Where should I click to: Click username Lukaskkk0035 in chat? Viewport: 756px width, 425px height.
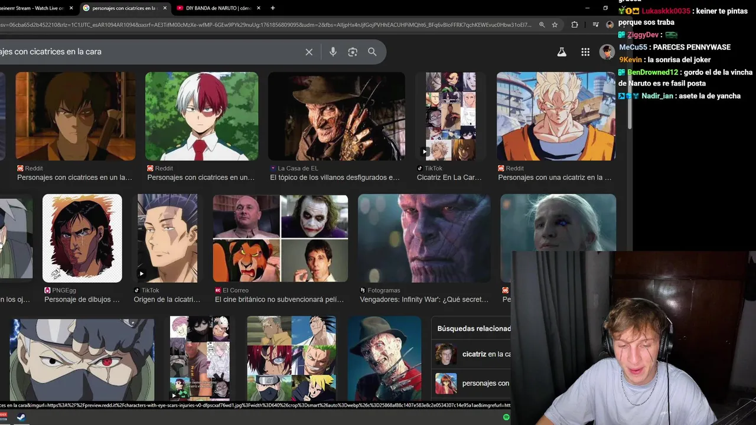tap(666, 11)
